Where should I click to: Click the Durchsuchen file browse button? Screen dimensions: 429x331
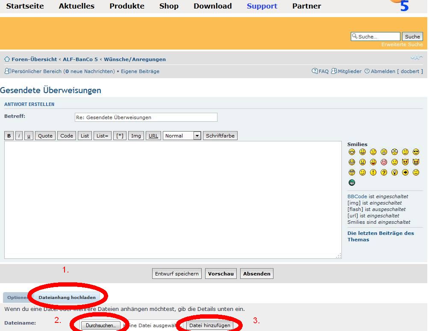pos(101,325)
